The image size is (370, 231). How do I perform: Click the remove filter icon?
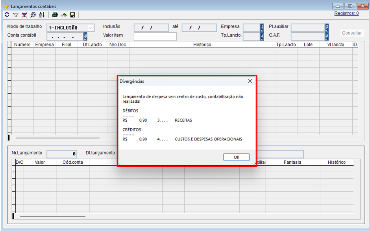[x=24, y=15]
